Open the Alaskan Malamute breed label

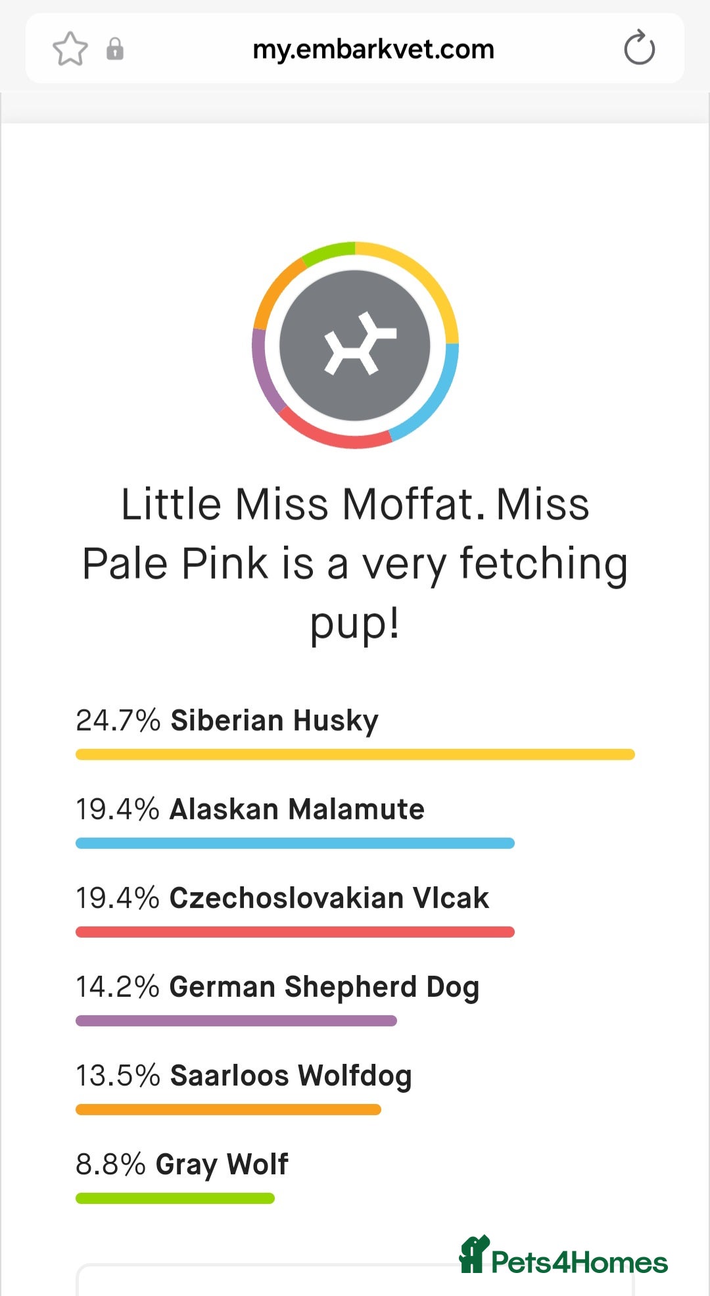click(296, 809)
